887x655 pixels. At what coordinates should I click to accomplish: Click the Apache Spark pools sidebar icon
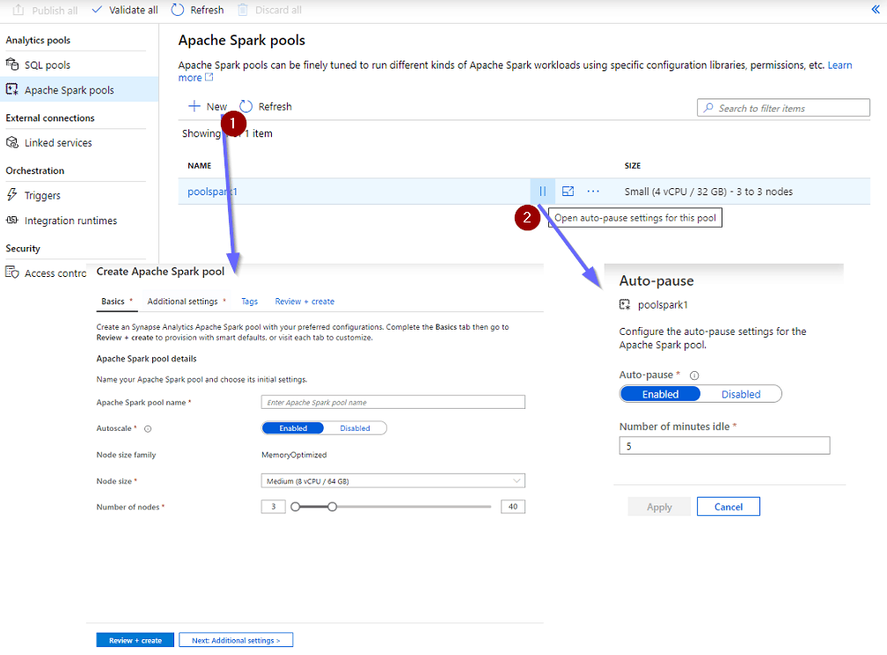tap(12, 90)
